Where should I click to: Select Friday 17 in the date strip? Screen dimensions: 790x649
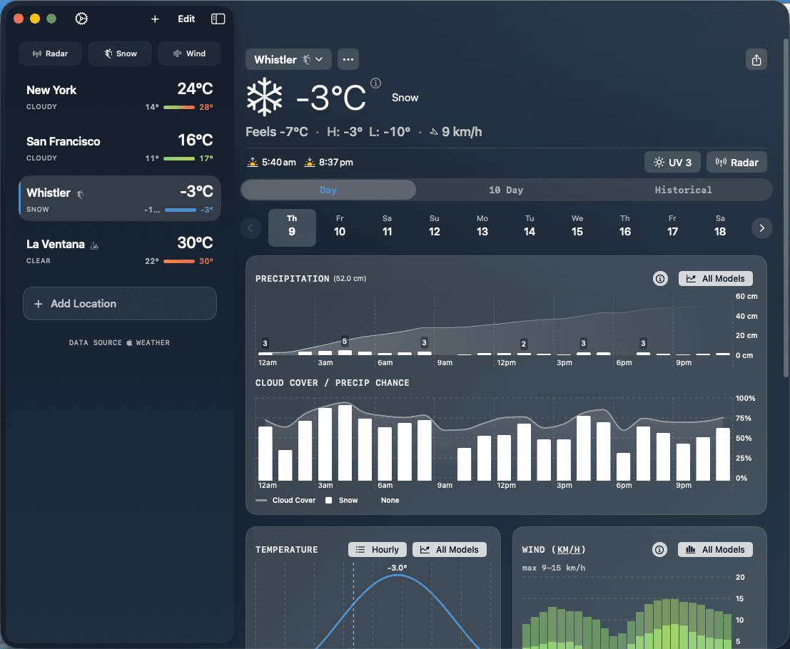(x=672, y=227)
